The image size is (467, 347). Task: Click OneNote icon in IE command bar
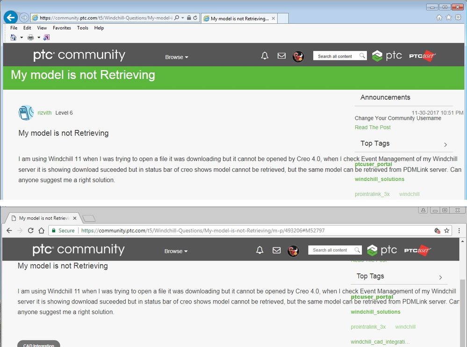[46, 37]
